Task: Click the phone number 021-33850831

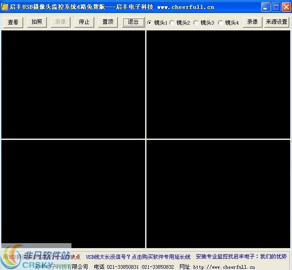Action: coord(123,267)
